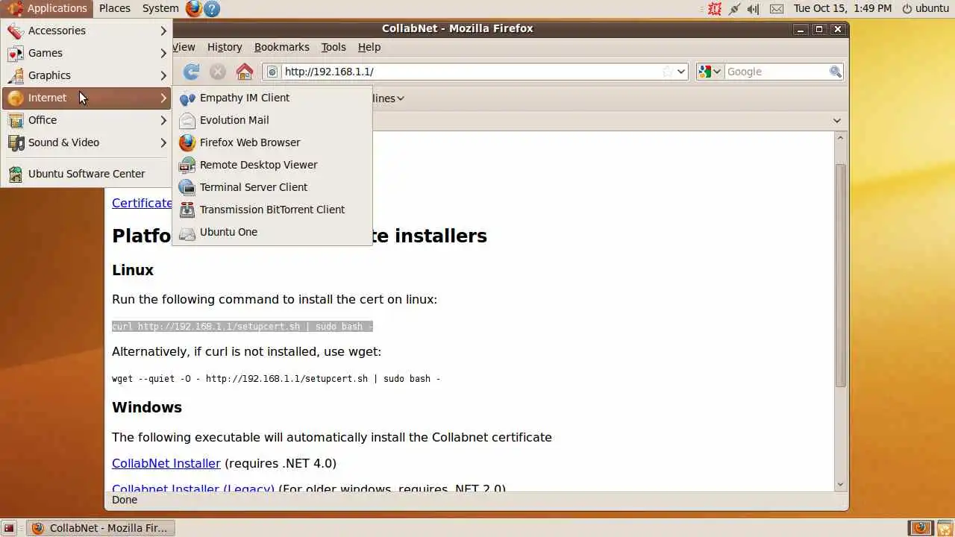Click the wget --quiet command line
The width and height of the screenshot is (955, 537).
coord(276,379)
